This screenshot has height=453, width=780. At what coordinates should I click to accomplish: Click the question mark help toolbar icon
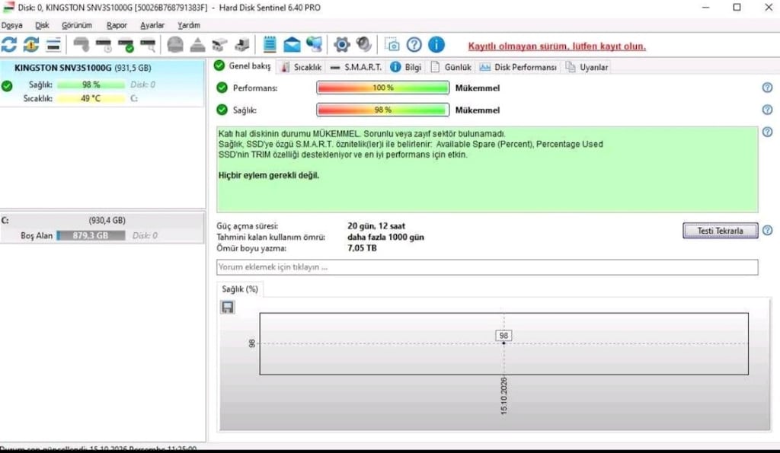(414, 45)
